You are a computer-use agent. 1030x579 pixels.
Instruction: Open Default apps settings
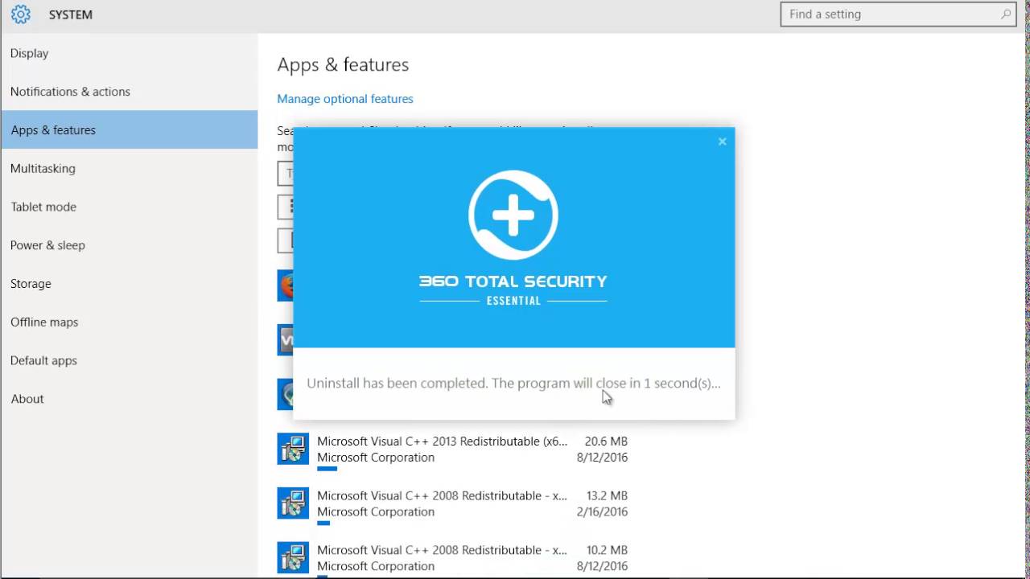coord(129,360)
